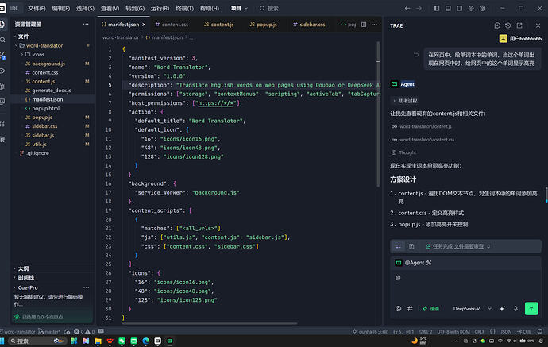Click the @ mention context icon
The width and height of the screenshot is (548, 347).
(398, 309)
